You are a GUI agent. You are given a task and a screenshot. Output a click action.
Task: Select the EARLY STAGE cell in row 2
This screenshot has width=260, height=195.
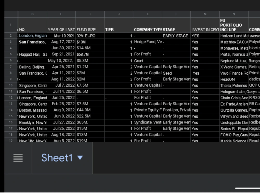[176, 36]
